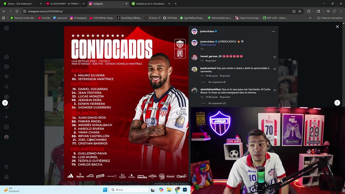Screen dimensions: 345x194
Task: Open the Windows Start menu
Action: (105, 190)
